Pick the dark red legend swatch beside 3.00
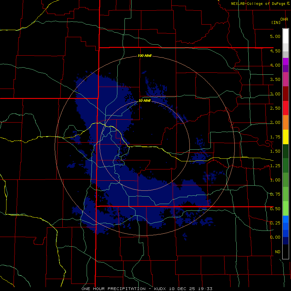This screenshot has width=291, height=291. pos(286,94)
